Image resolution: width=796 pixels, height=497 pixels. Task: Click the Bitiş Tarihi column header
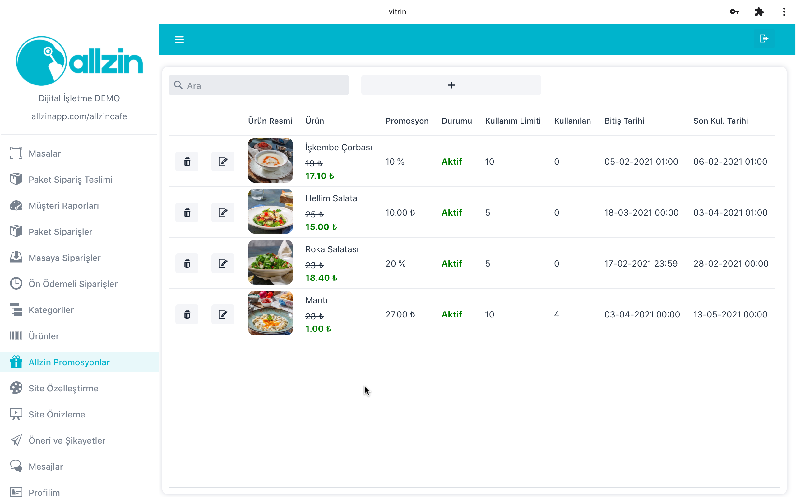click(x=624, y=121)
